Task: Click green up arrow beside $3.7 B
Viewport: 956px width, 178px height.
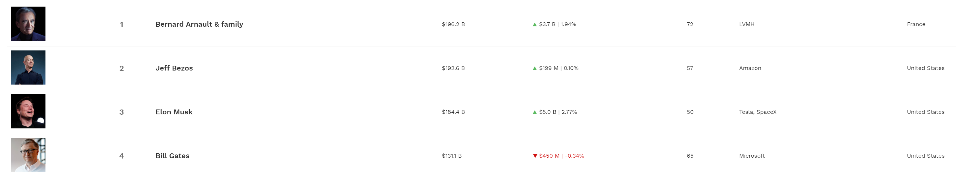Action: tap(534, 24)
